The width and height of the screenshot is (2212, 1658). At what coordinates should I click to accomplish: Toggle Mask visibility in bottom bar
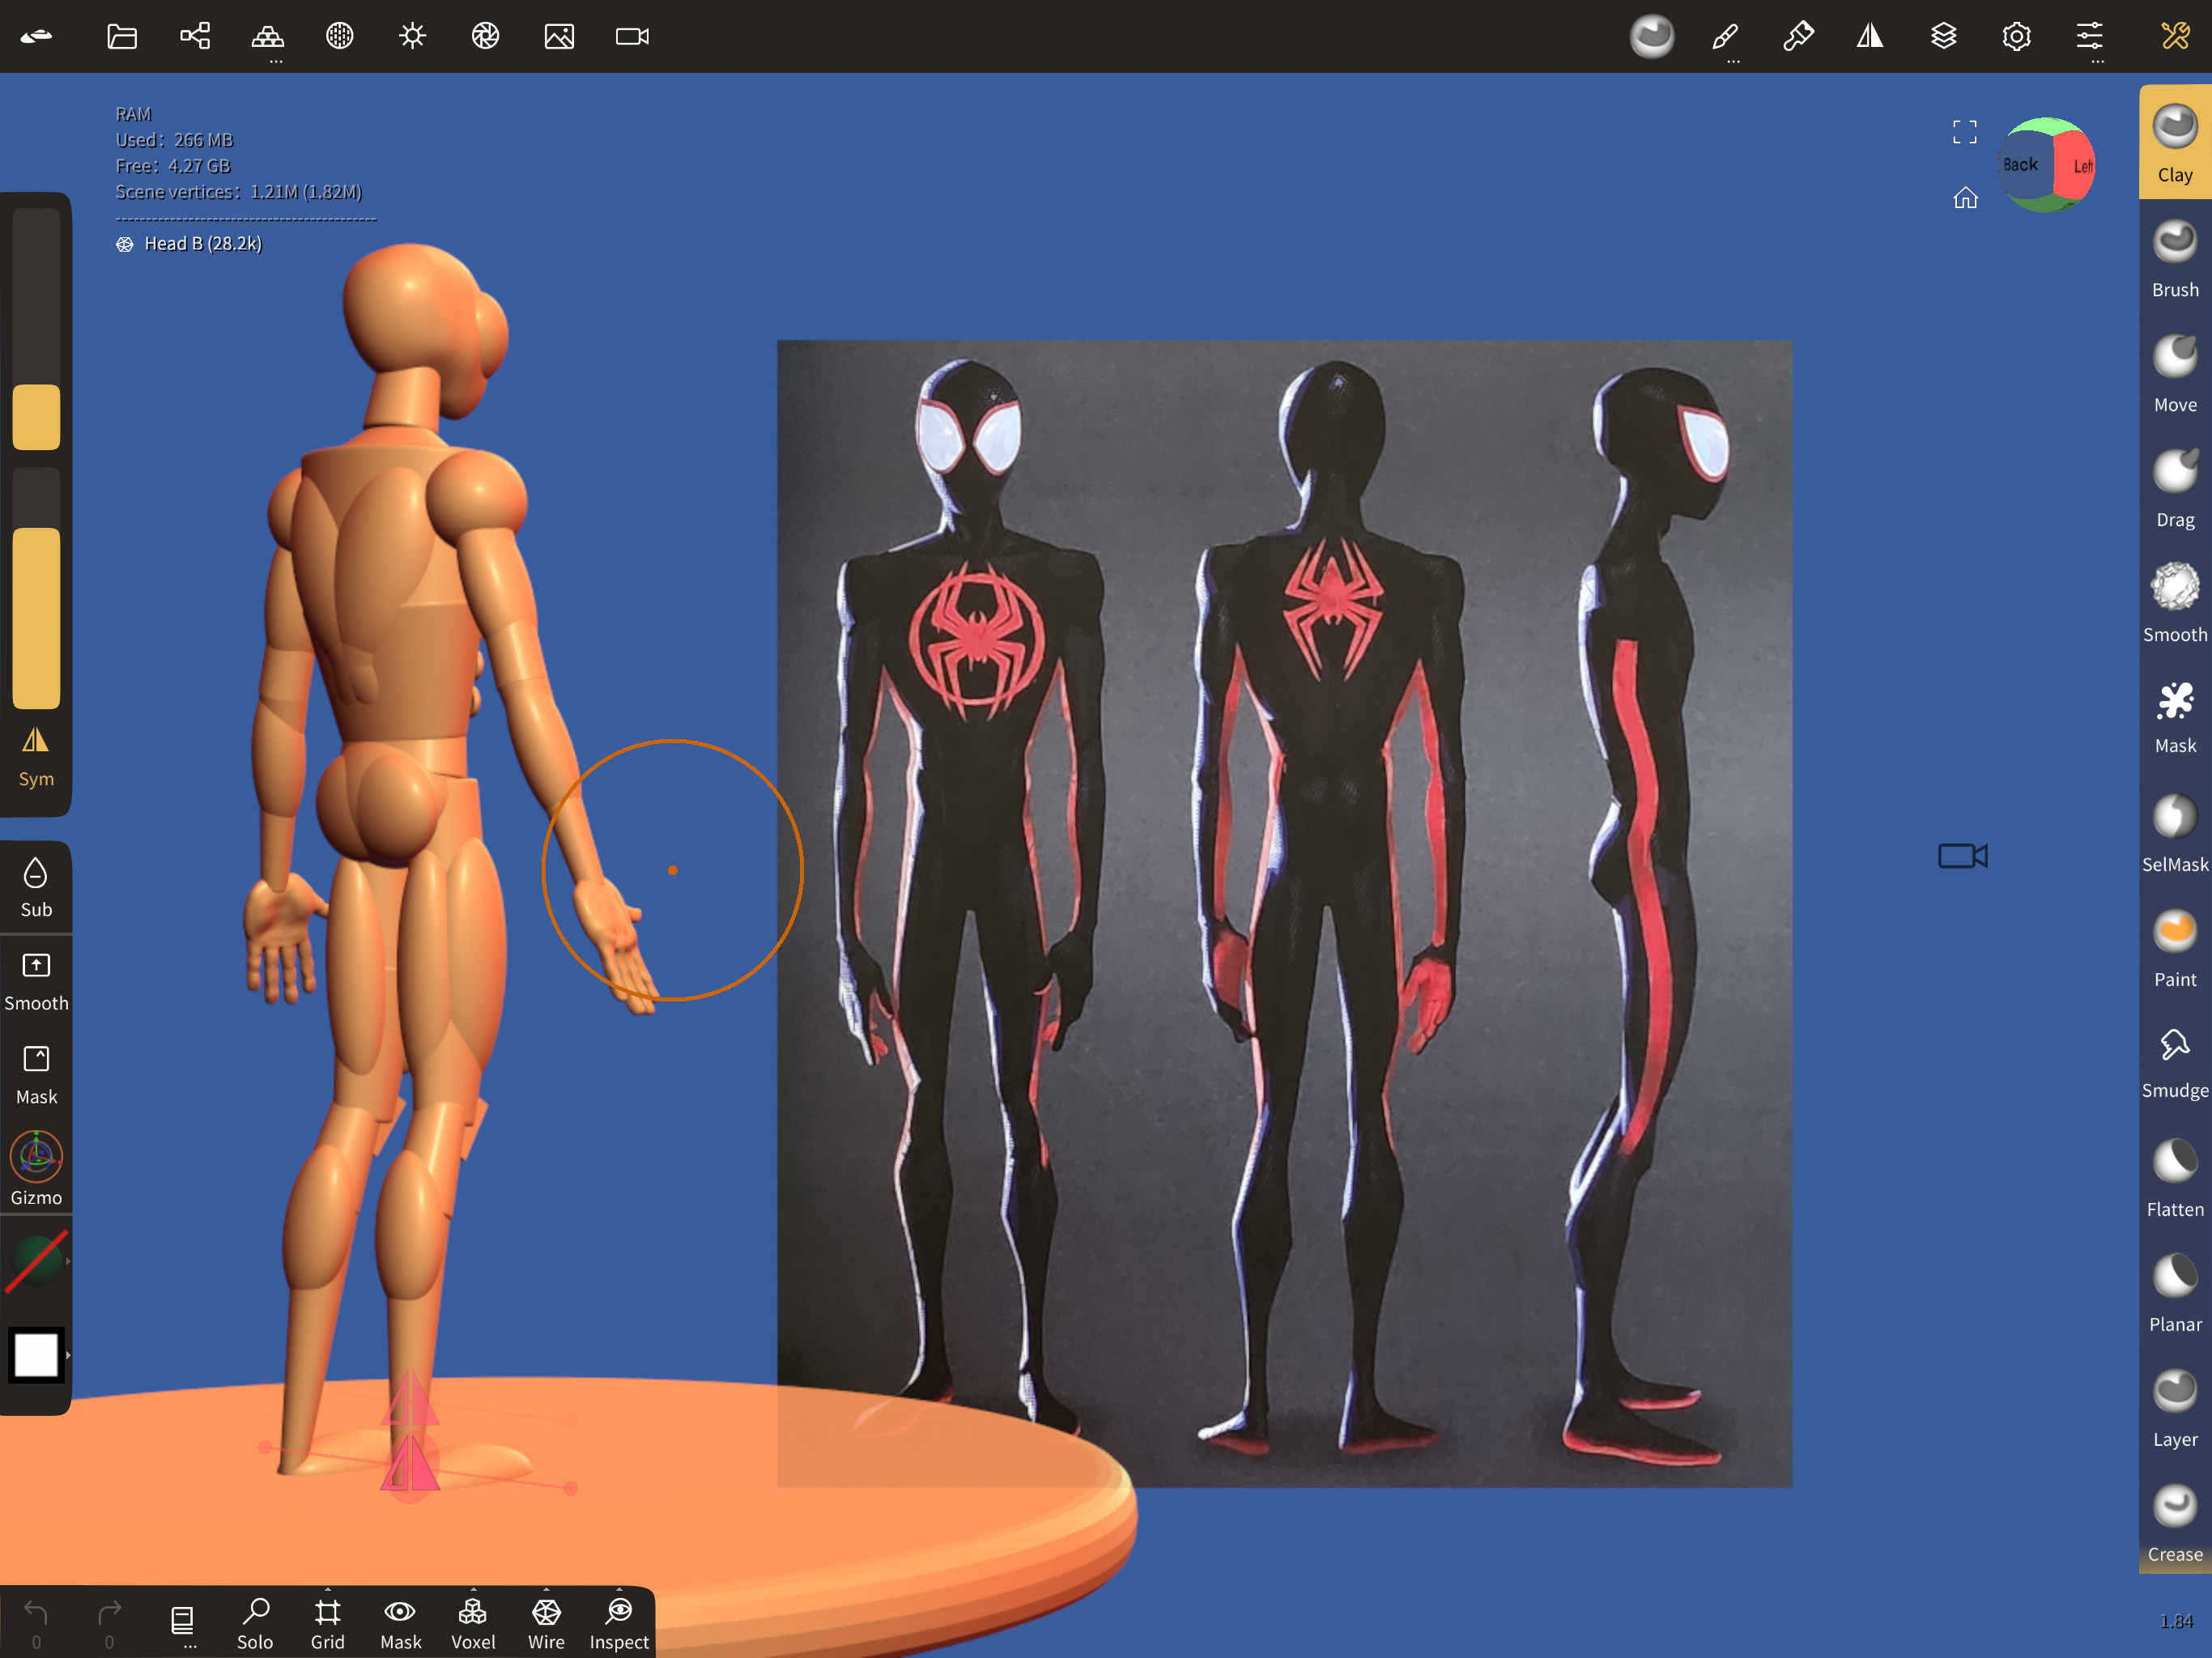click(401, 1624)
